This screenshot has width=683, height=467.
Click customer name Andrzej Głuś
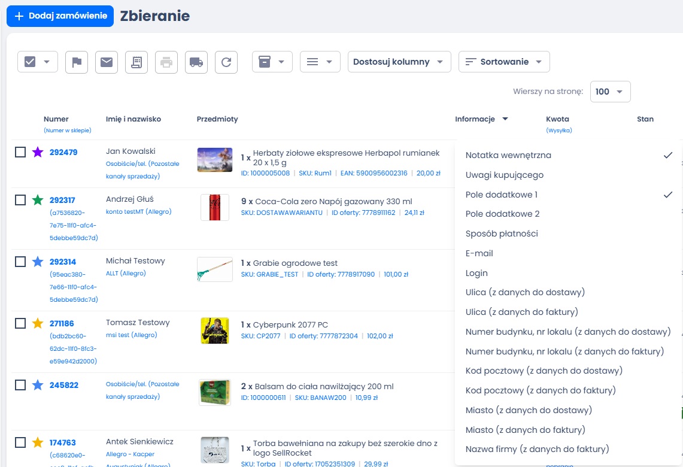tap(130, 199)
